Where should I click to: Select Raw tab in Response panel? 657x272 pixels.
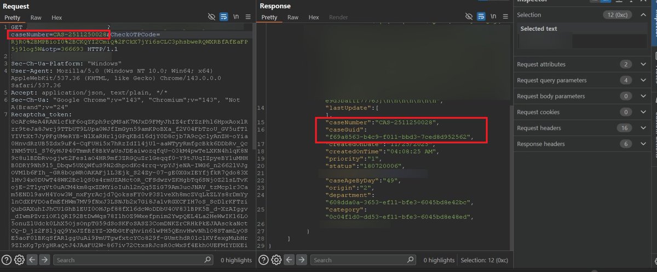tap(293, 17)
